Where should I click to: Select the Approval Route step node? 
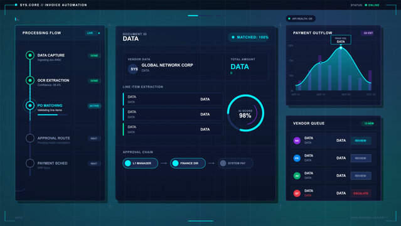point(30,138)
